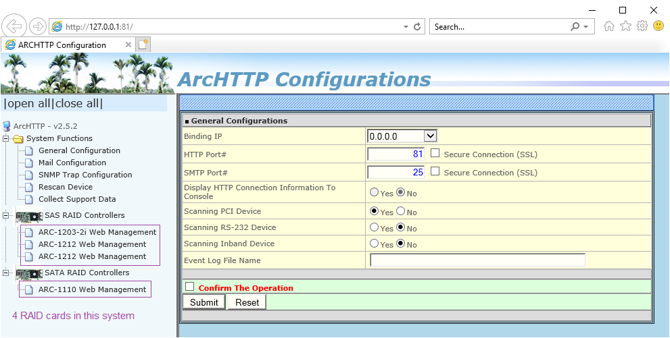Open the Binding IP dropdown

(402, 136)
